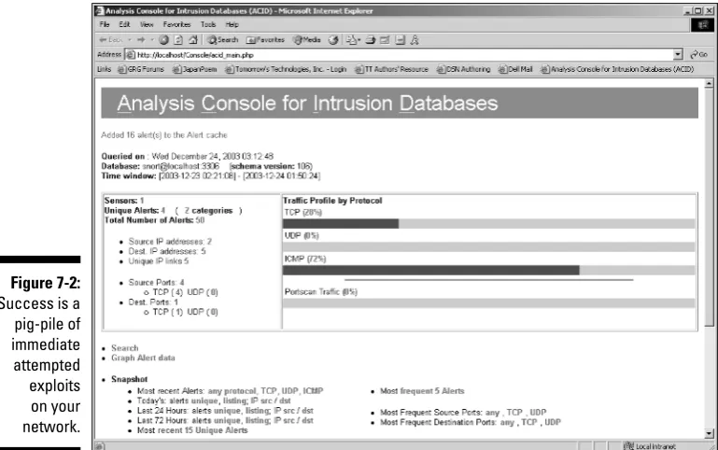The image size is (718, 450).
Task: Click the UDP traffic percentage bar
Action: [x=488, y=247]
